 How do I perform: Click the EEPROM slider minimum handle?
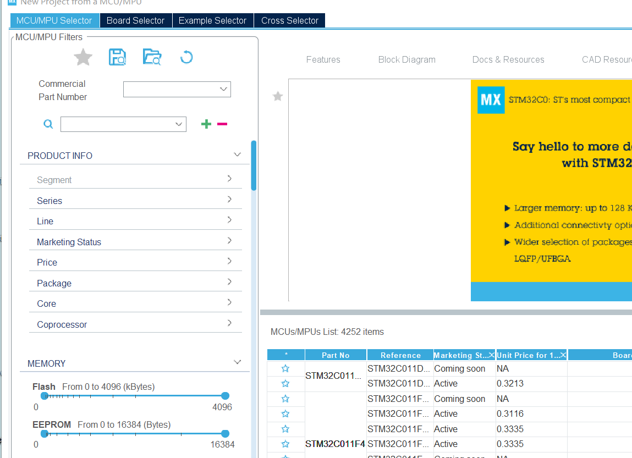tap(45, 434)
